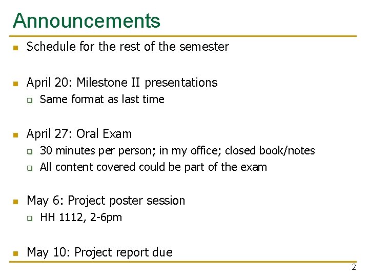Screen dimensions: 369x277
Task: Click hollow sub-bullet before All content line
Action: coord(30,168)
